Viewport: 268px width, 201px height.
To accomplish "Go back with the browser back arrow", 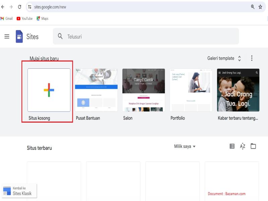I will pos(3,7).
